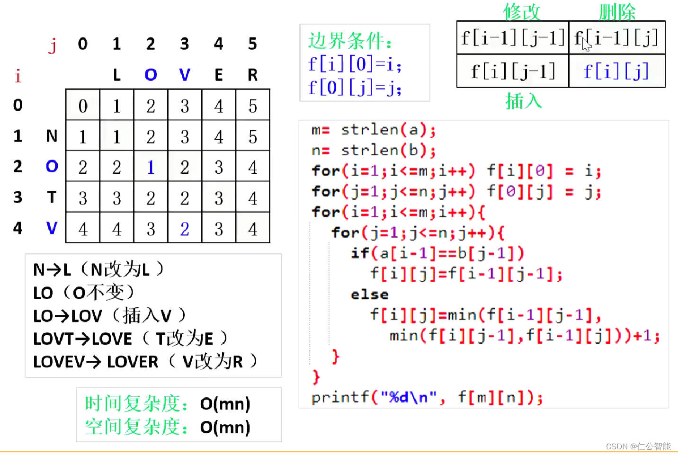
Task: Click the blue 2 cell in the DP table
Action: pyautogui.click(x=185, y=229)
